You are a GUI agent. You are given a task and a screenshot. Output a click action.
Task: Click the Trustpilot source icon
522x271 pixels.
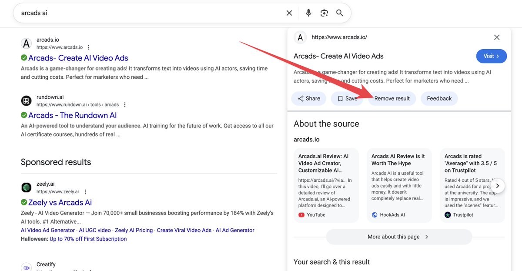pos(448,215)
